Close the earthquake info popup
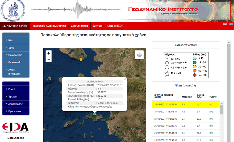The width and height of the screenshot is (234, 142). coord(125,79)
